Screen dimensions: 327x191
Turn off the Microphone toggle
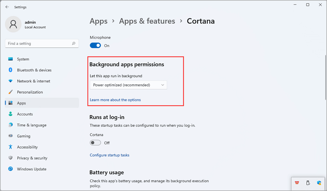(x=95, y=46)
